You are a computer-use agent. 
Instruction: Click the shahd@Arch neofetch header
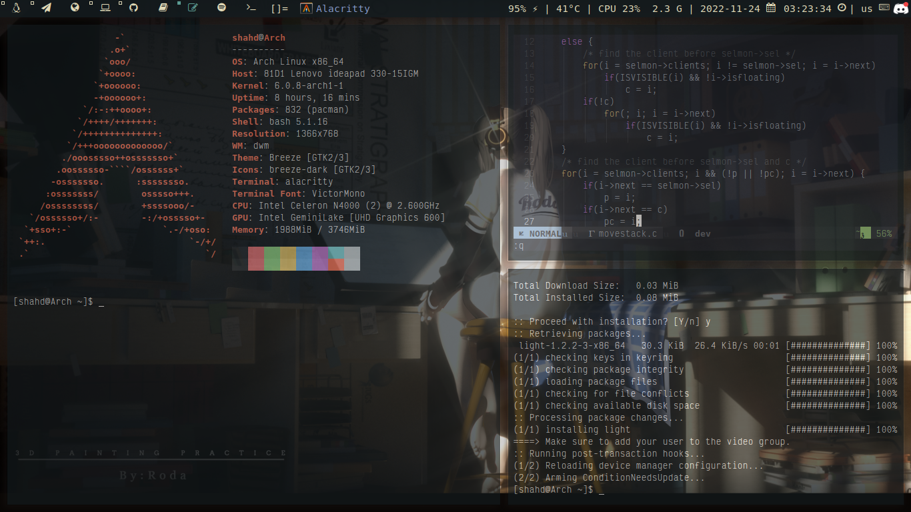259,37
